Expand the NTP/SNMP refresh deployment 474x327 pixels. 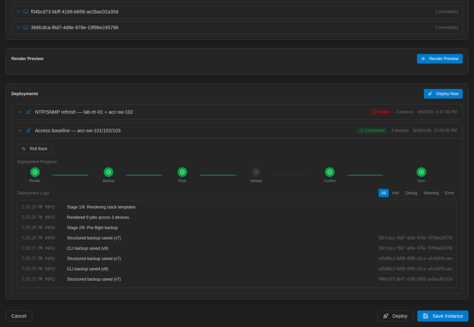point(20,112)
